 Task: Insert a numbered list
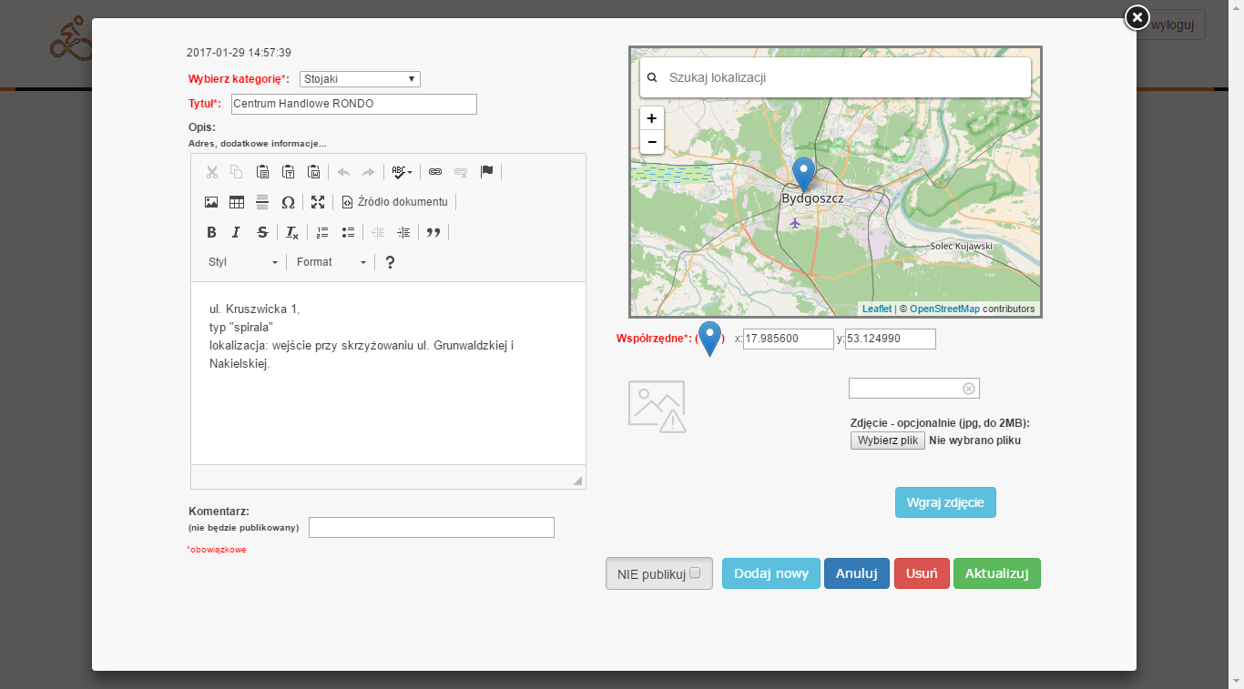tap(321, 232)
